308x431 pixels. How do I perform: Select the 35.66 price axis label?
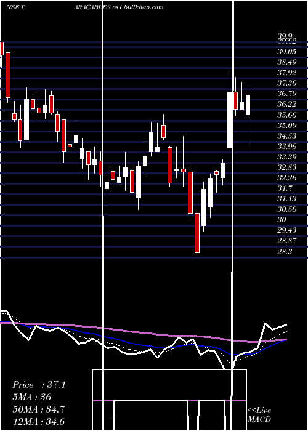click(287, 115)
